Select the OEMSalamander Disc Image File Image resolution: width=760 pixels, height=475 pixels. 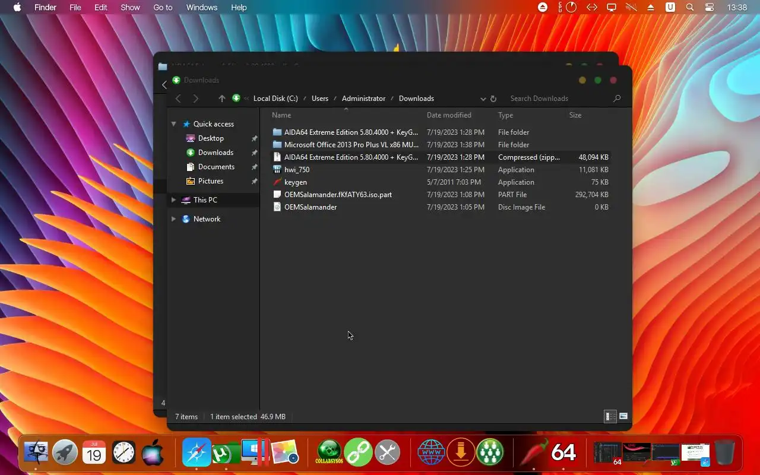tap(441, 207)
